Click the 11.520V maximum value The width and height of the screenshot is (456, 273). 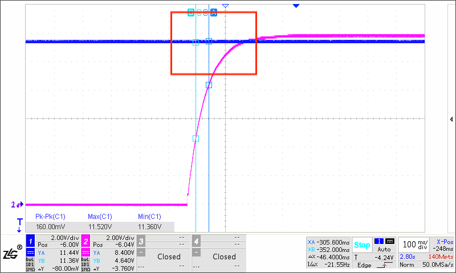100,227
